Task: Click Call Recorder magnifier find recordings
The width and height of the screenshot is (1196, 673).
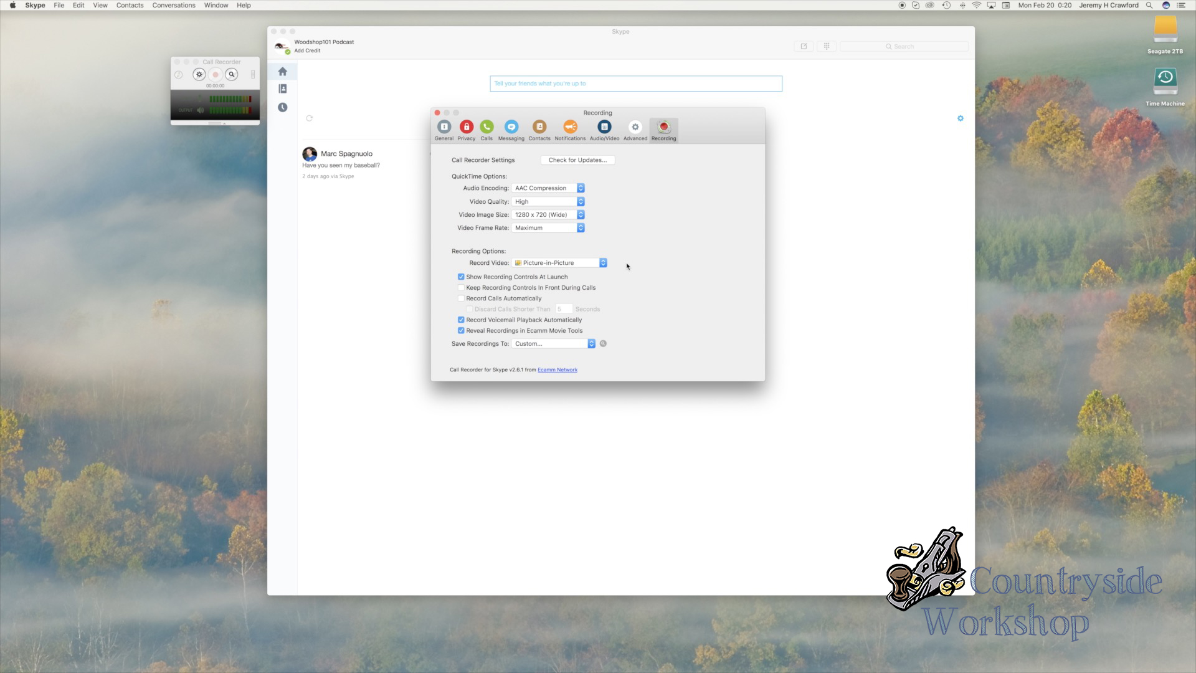Action: pyautogui.click(x=232, y=75)
